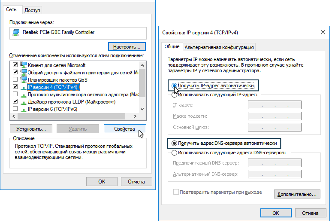The width and height of the screenshot is (332, 223).
Task: Select the IP версии 4 (TCP/IPv4) protocol icon
Action: (24, 87)
